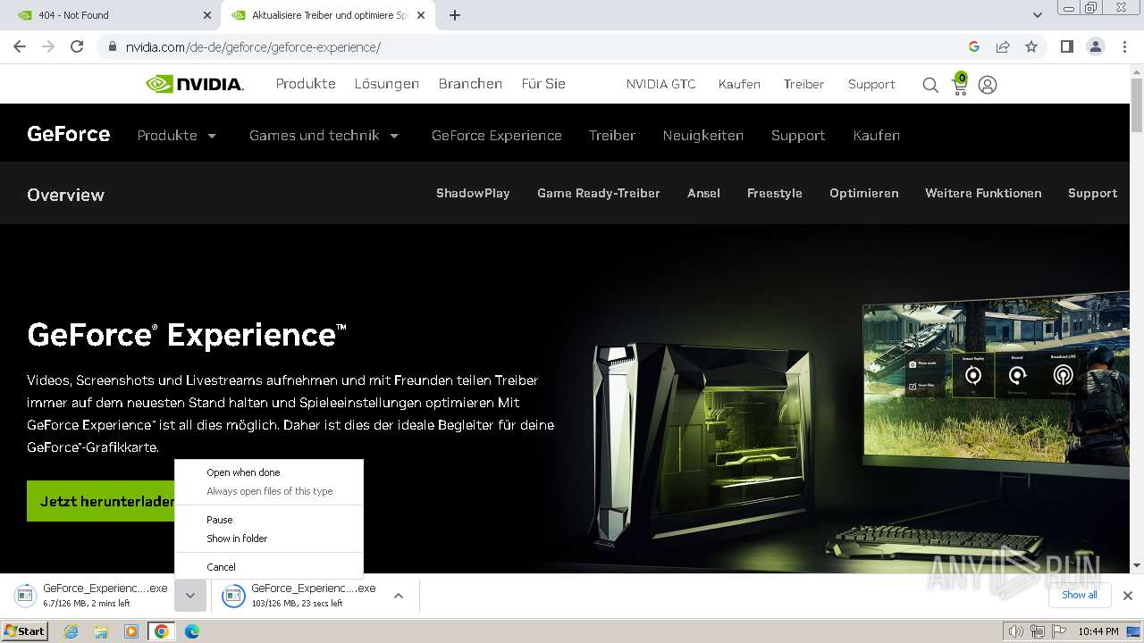Image resolution: width=1144 pixels, height=643 pixels.
Task: Select Open when done in context menu
Action: tap(269, 472)
